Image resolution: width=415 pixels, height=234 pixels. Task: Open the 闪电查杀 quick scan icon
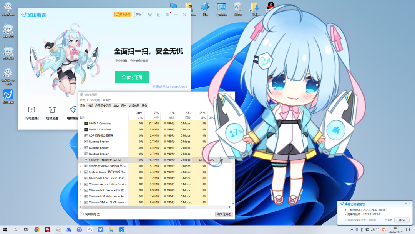[x=32, y=110]
